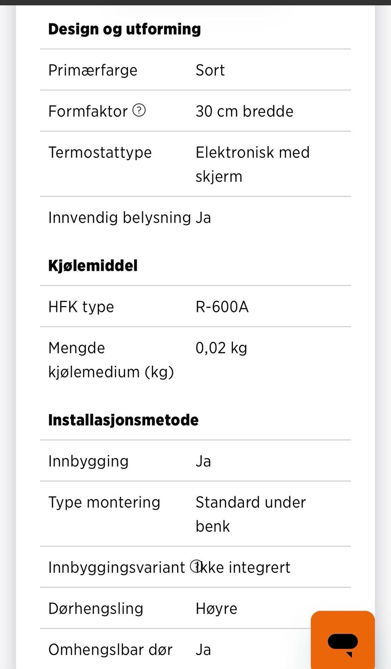Select the Termostattype row label
The image size is (391, 669).
(x=100, y=152)
